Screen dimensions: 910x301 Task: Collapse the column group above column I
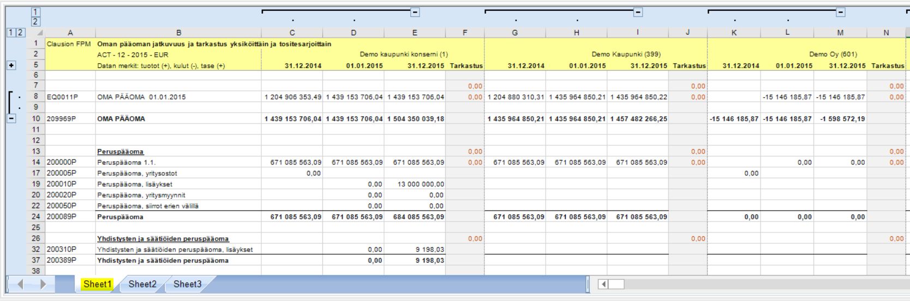(x=638, y=11)
